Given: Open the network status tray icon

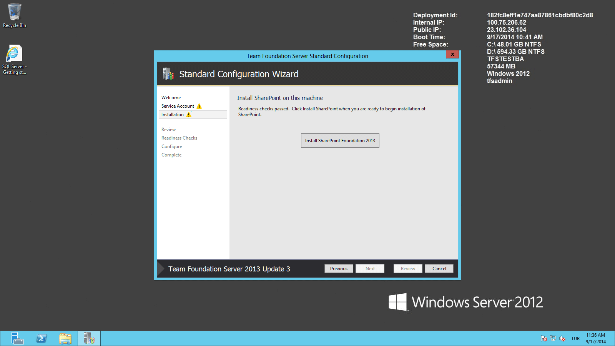Looking at the screenshot, I should pos(553,338).
